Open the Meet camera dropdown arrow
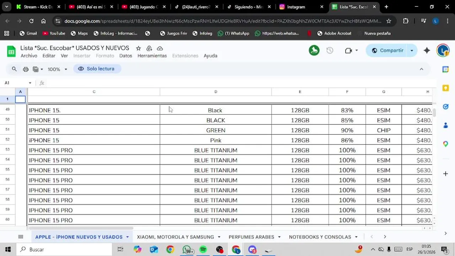This screenshot has width=455, height=256. (x=357, y=50)
